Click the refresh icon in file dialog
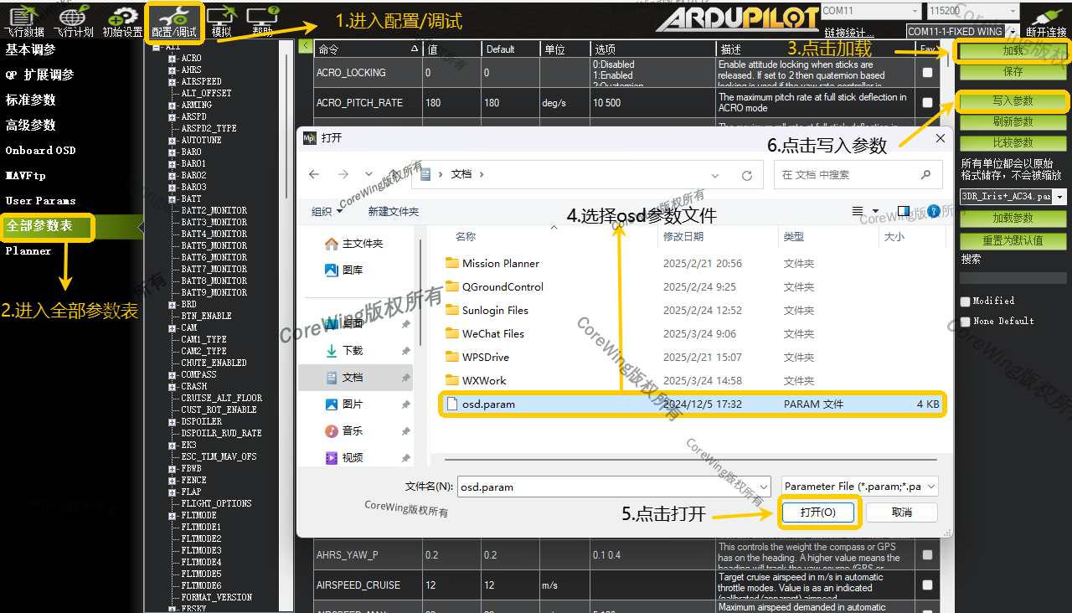This screenshot has width=1072, height=613. click(x=747, y=175)
